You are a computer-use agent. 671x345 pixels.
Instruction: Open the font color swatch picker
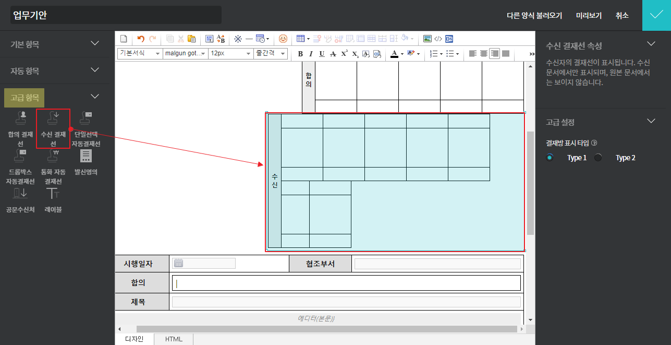click(x=394, y=54)
